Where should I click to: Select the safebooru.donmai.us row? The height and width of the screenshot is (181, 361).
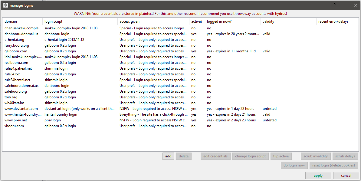pos(180,86)
